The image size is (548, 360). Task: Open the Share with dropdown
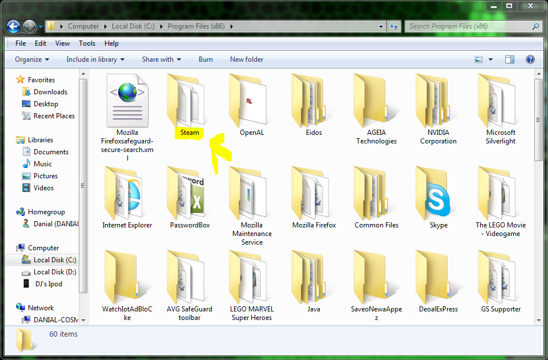(162, 59)
